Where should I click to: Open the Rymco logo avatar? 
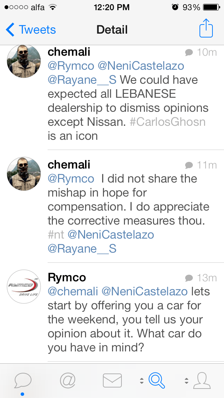click(x=24, y=286)
